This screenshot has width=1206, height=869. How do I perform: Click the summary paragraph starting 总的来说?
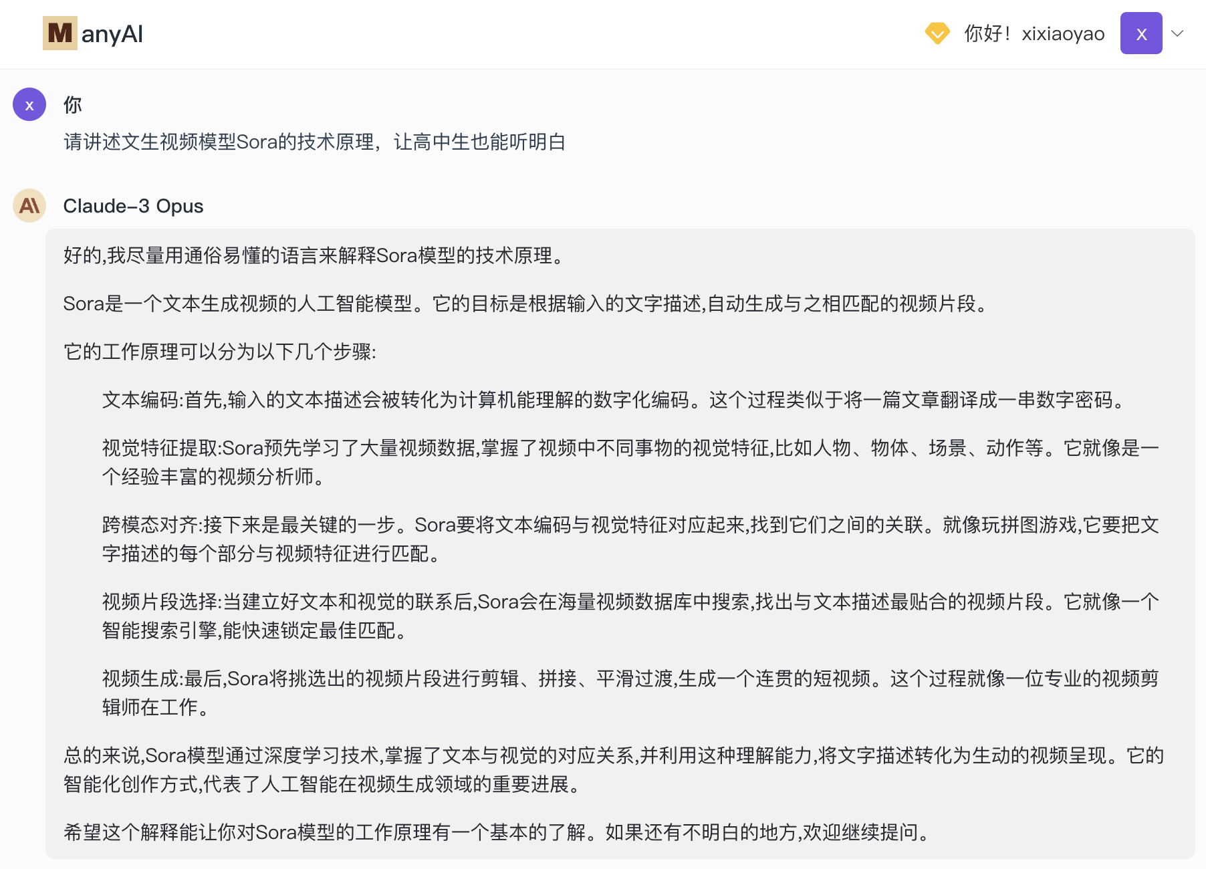[614, 769]
